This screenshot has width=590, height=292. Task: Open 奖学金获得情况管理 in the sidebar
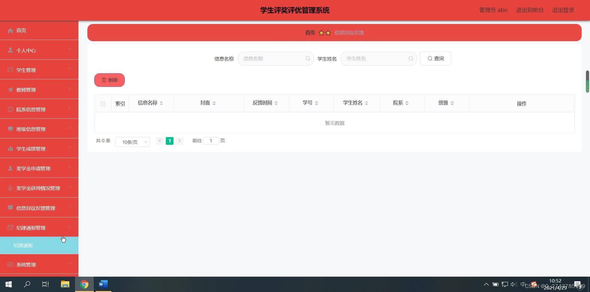(39, 188)
